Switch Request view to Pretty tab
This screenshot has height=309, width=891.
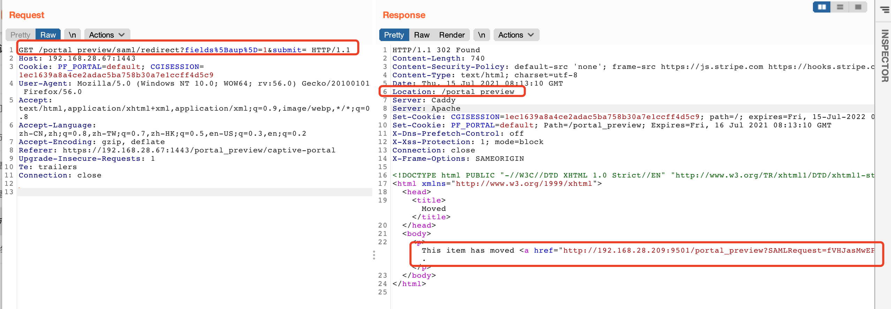(x=20, y=35)
